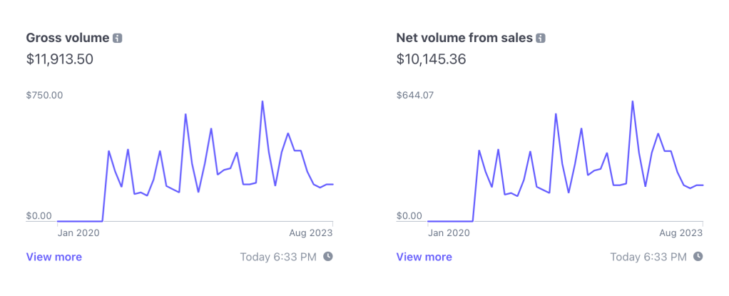Click the Today 6:33 PM timestamp under Gross volume
This screenshot has width=729, height=296.
click(278, 257)
